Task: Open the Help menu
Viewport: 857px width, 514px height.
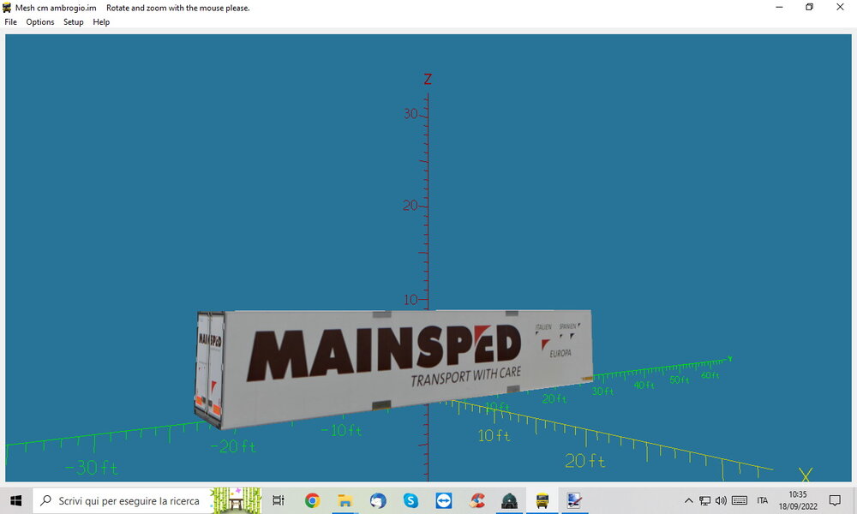Action: [101, 22]
